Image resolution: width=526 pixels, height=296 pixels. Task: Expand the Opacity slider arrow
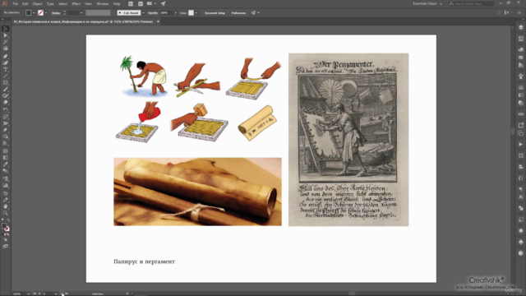pos(175,13)
